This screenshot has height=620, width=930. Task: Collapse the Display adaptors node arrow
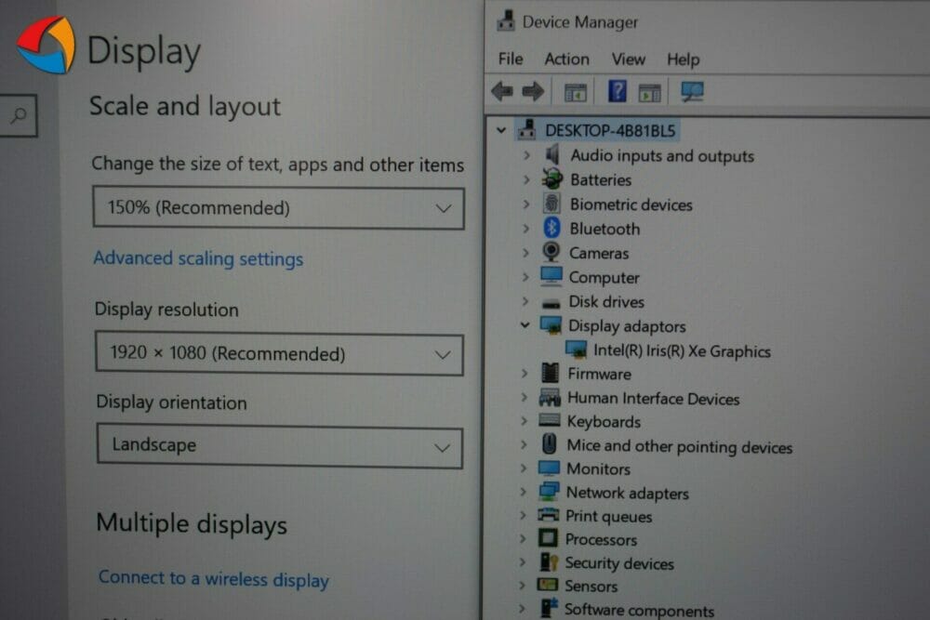(x=525, y=324)
